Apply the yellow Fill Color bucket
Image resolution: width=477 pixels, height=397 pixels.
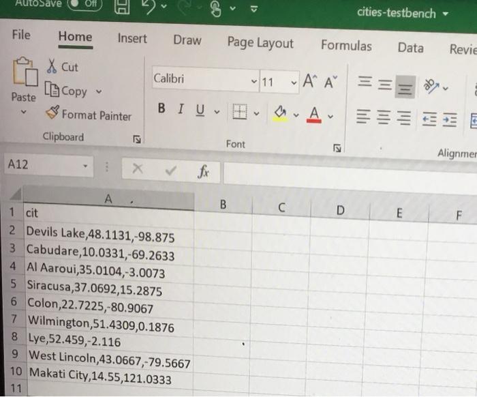point(280,113)
